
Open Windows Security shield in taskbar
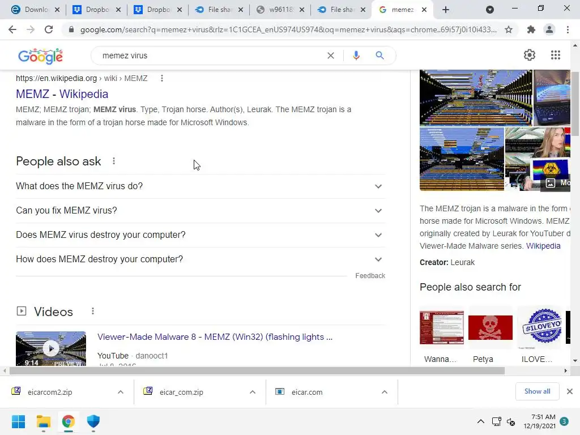point(93,421)
